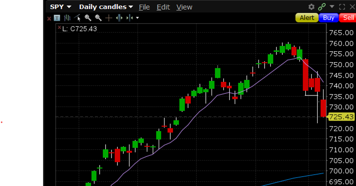Click the 735.00 price axis label
The image size is (356, 186).
point(341,96)
